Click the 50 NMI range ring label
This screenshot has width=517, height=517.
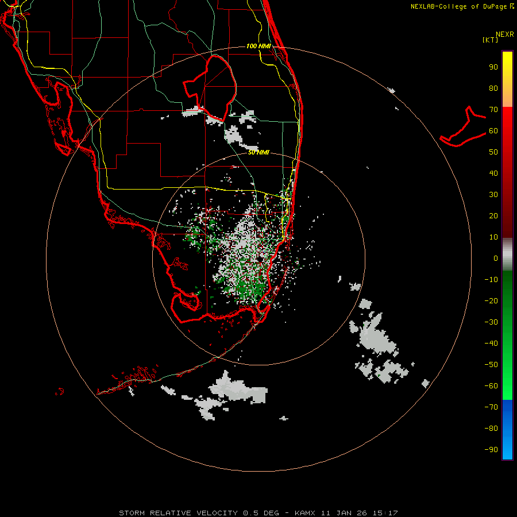point(258,152)
